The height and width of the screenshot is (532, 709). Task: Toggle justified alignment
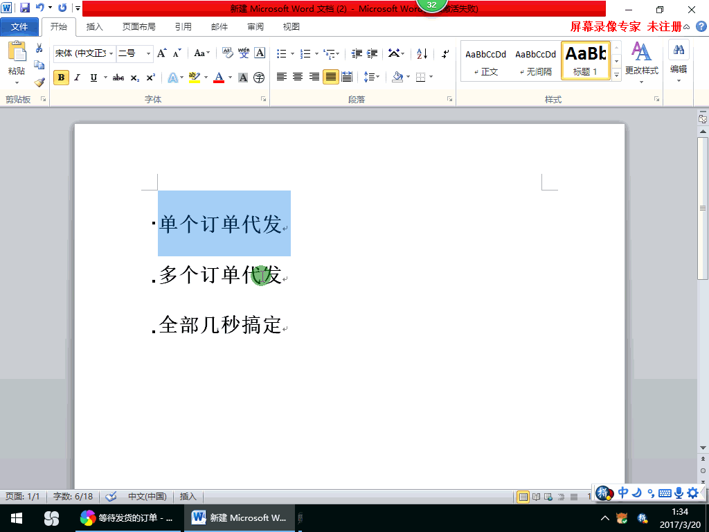[331, 78]
